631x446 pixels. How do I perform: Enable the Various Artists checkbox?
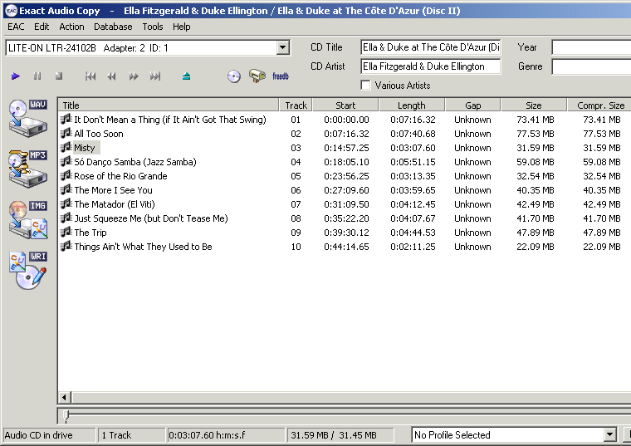point(366,86)
